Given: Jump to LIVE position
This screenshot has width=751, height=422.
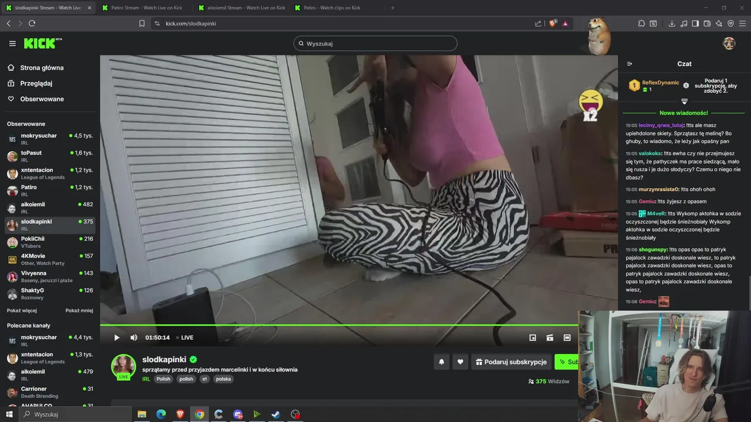Looking at the screenshot, I should pyautogui.click(x=185, y=338).
